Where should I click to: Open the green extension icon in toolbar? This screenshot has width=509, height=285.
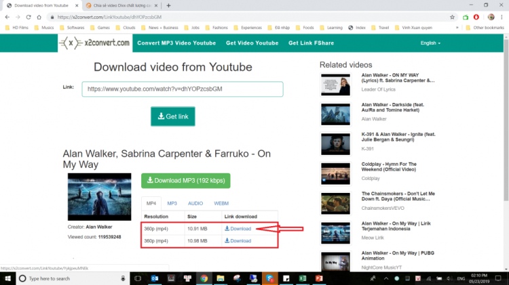point(466,17)
